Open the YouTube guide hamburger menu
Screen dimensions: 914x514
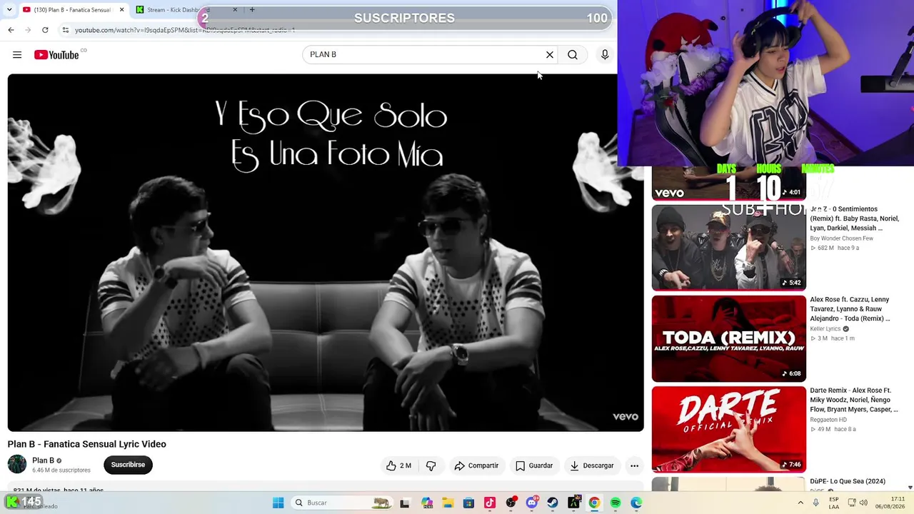tap(17, 55)
